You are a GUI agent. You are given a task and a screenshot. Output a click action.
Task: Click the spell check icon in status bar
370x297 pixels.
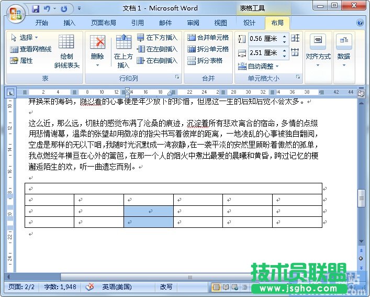89,287
